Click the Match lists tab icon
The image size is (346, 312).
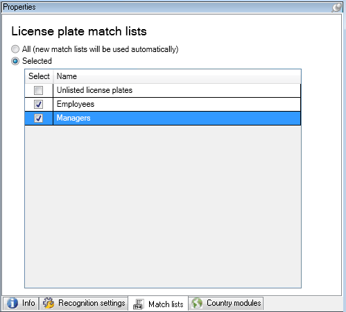point(139,304)
